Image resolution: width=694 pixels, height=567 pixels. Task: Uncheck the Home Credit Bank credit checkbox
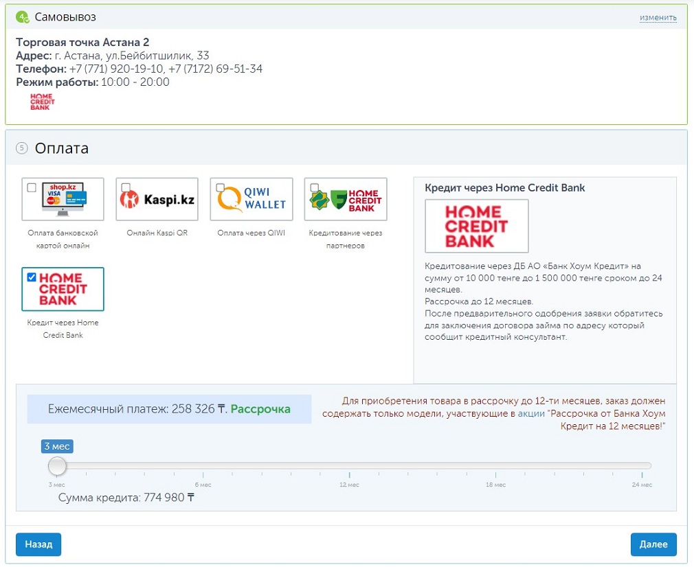pyautogui.click(x=32, y=277)
